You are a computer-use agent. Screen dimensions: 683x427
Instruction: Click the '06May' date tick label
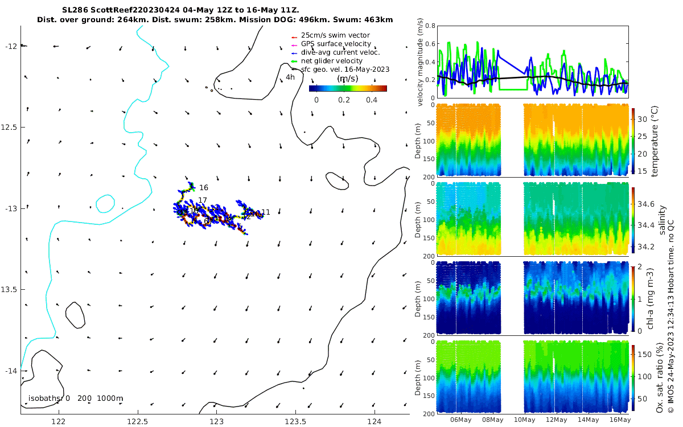pos(460,420)
